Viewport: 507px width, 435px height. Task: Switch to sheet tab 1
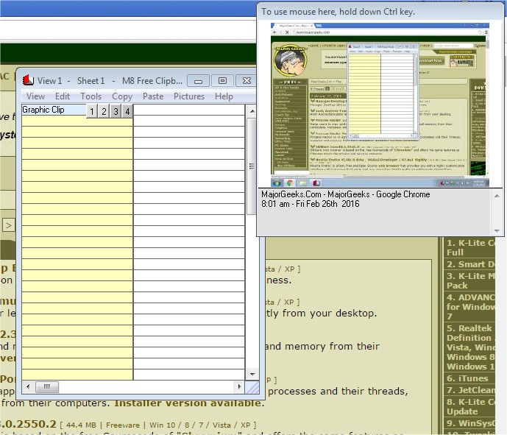[x=92, y=111]
